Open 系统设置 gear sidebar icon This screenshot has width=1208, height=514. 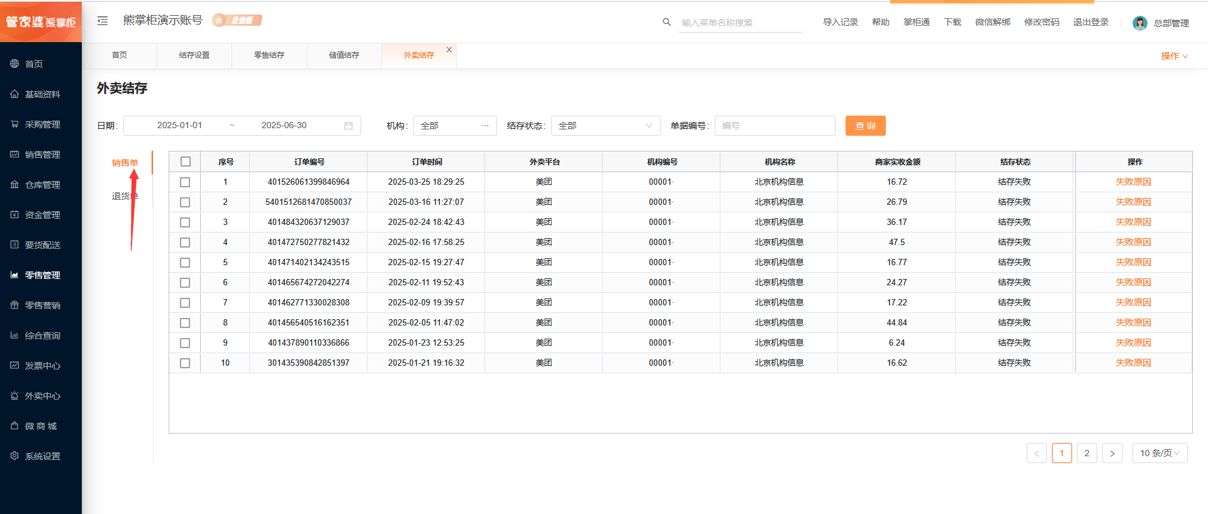tap(14, 456)
